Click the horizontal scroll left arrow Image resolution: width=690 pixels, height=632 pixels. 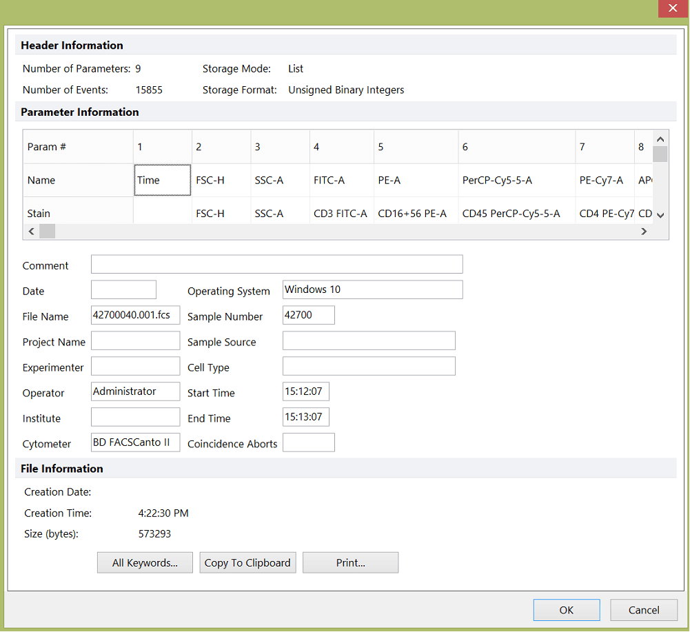tap(31, 232)
